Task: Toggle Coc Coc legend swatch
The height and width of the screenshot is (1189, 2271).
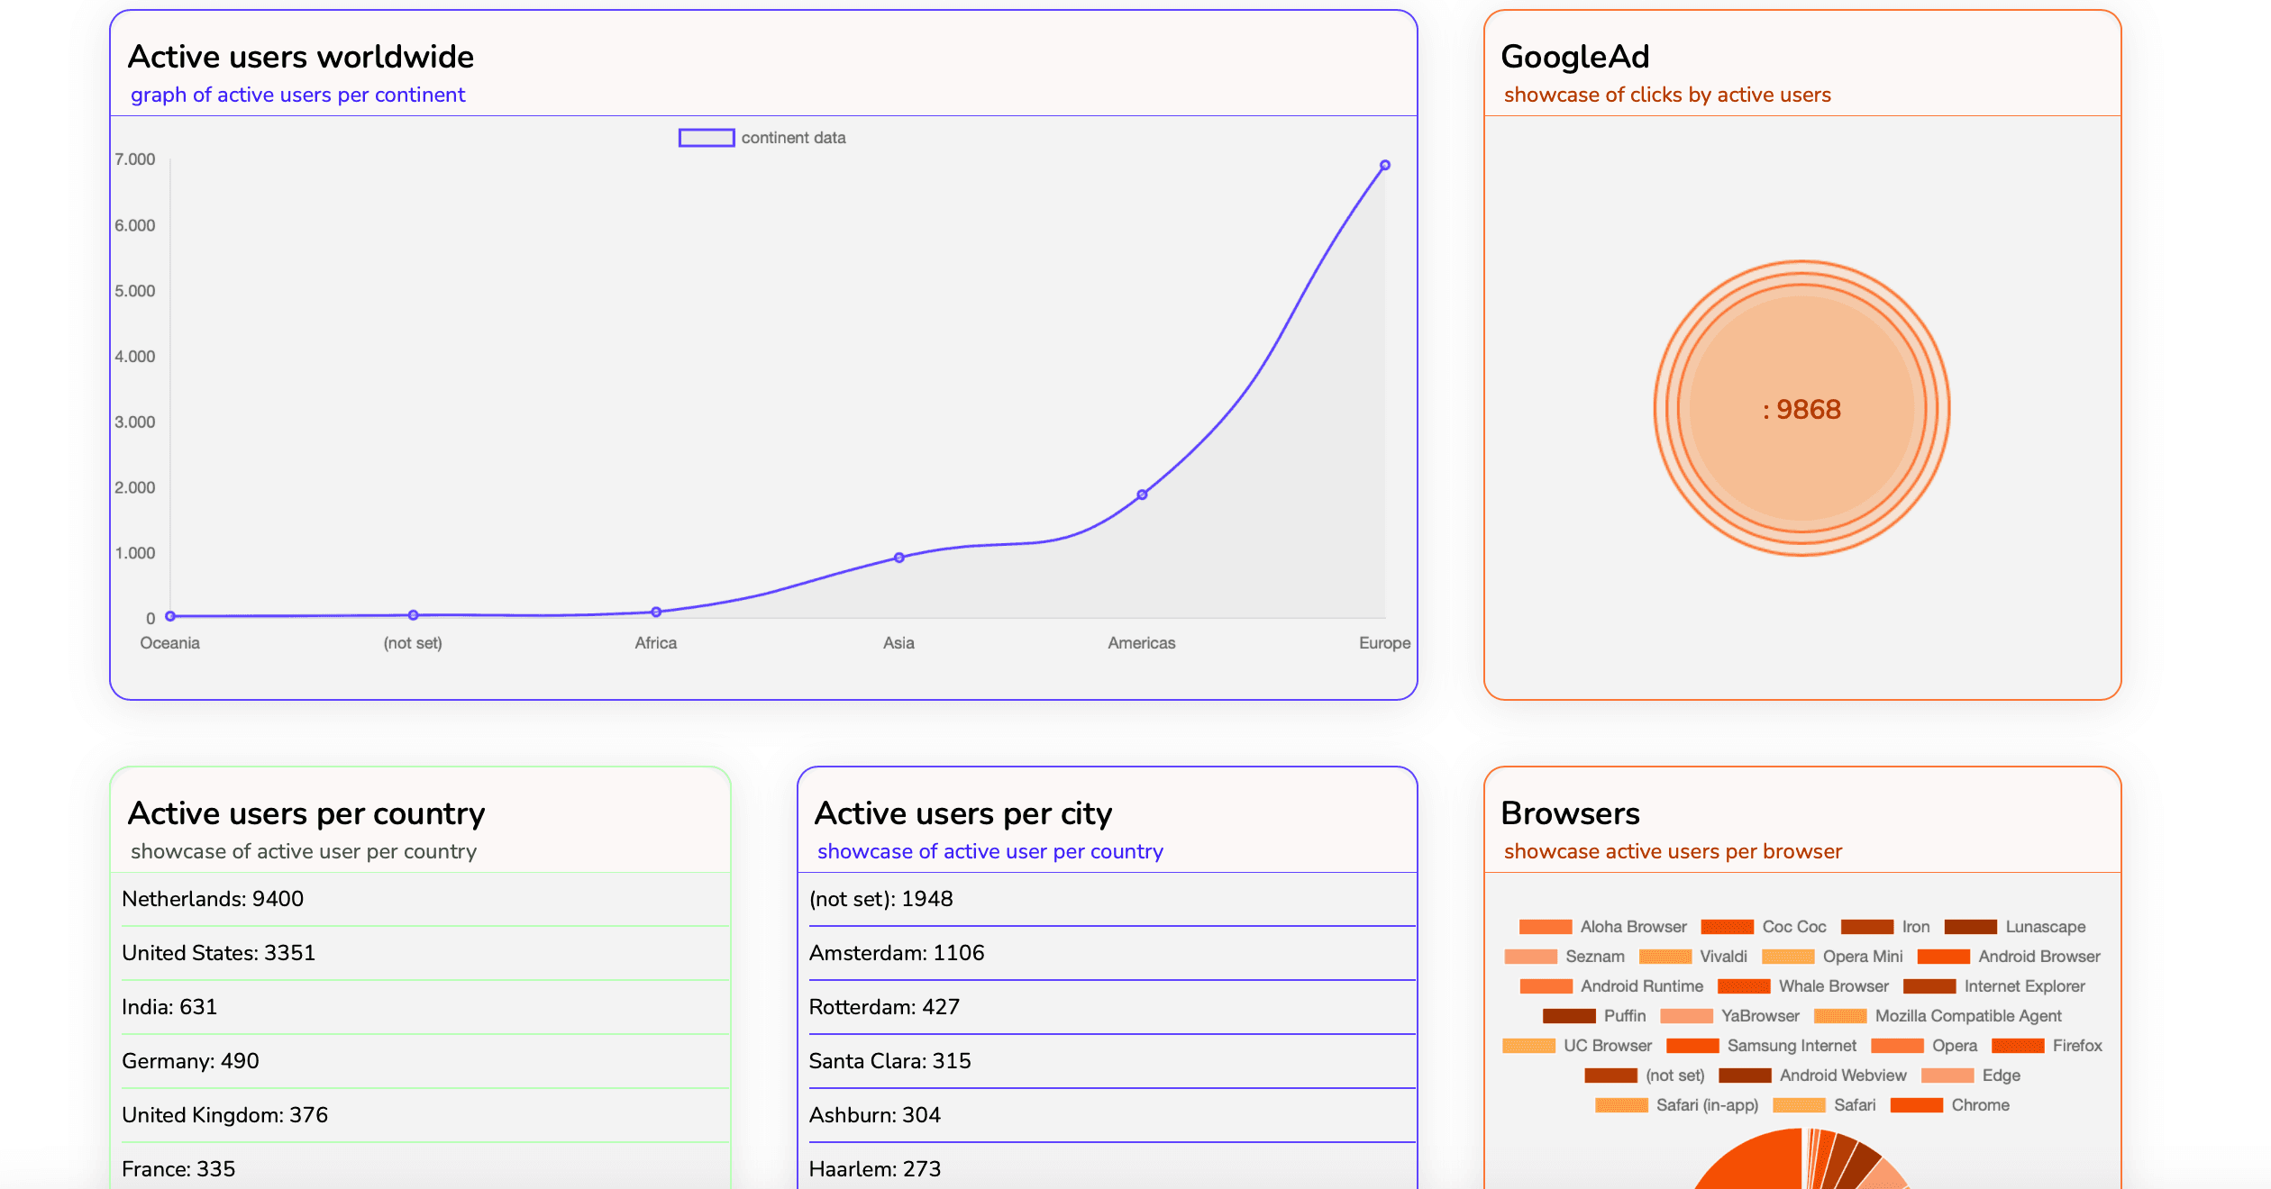Action: (1727, 927)
